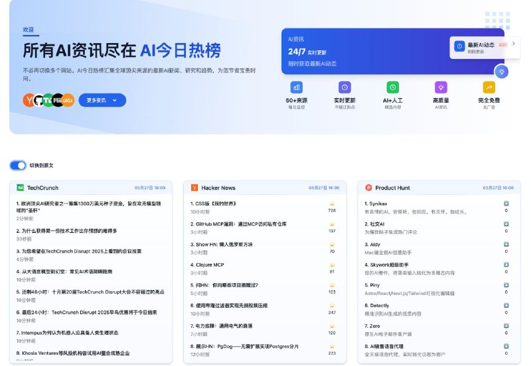Image resolution: width=531 pixels, height=366 pixels.
Task: Open the Product Hunt source title
Action: point(392,188)
